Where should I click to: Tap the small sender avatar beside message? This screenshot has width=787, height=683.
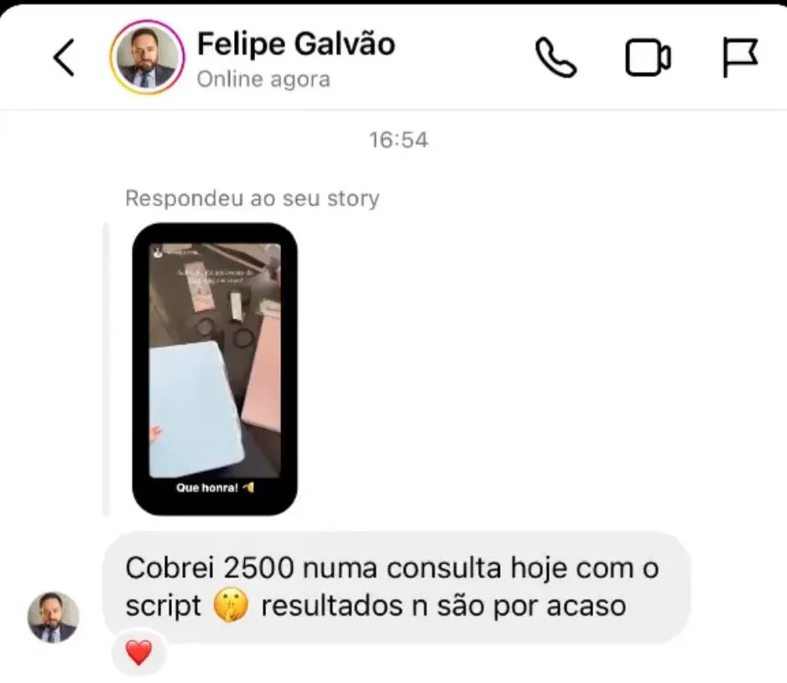pos(53,617)
